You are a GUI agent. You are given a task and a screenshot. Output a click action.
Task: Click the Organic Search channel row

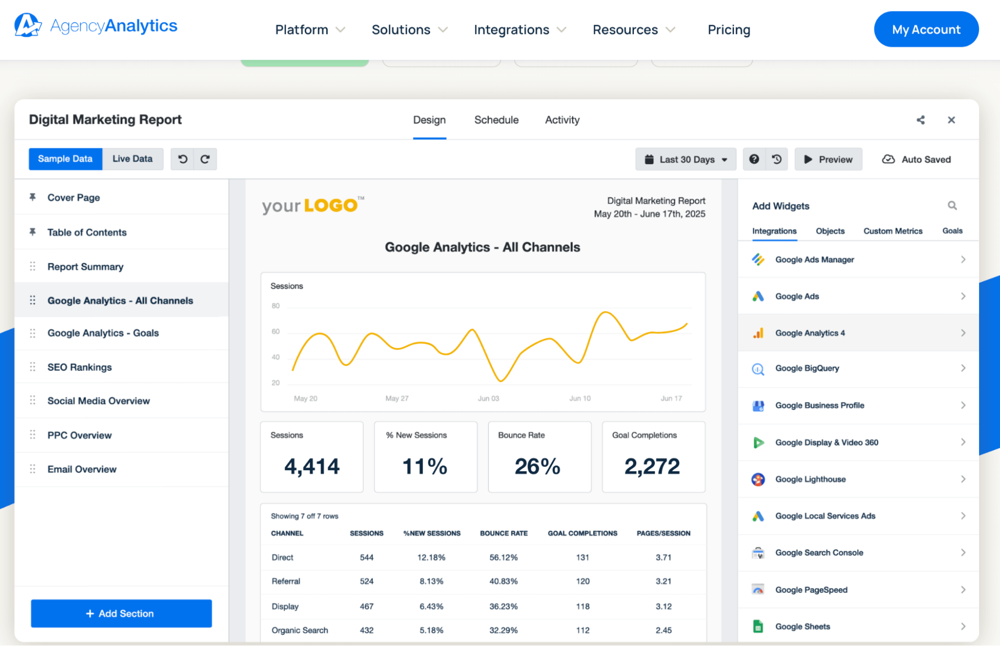(483, 630)
